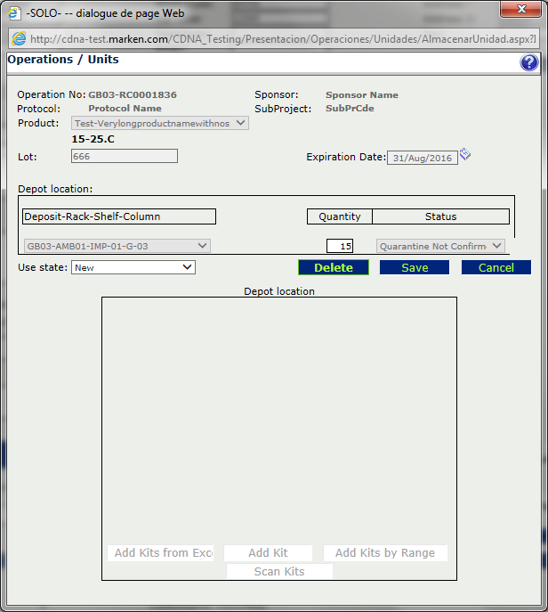Open the Quarantine Not Confirmed status dropdown
The width and height of the screenshot is (548, 612).
441,246
